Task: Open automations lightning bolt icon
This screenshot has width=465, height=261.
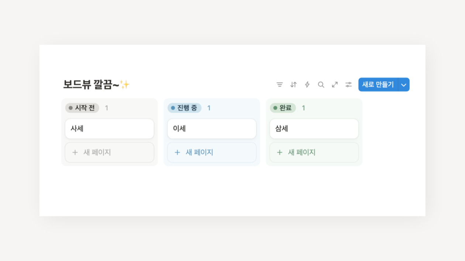Action: coord(307,84)
